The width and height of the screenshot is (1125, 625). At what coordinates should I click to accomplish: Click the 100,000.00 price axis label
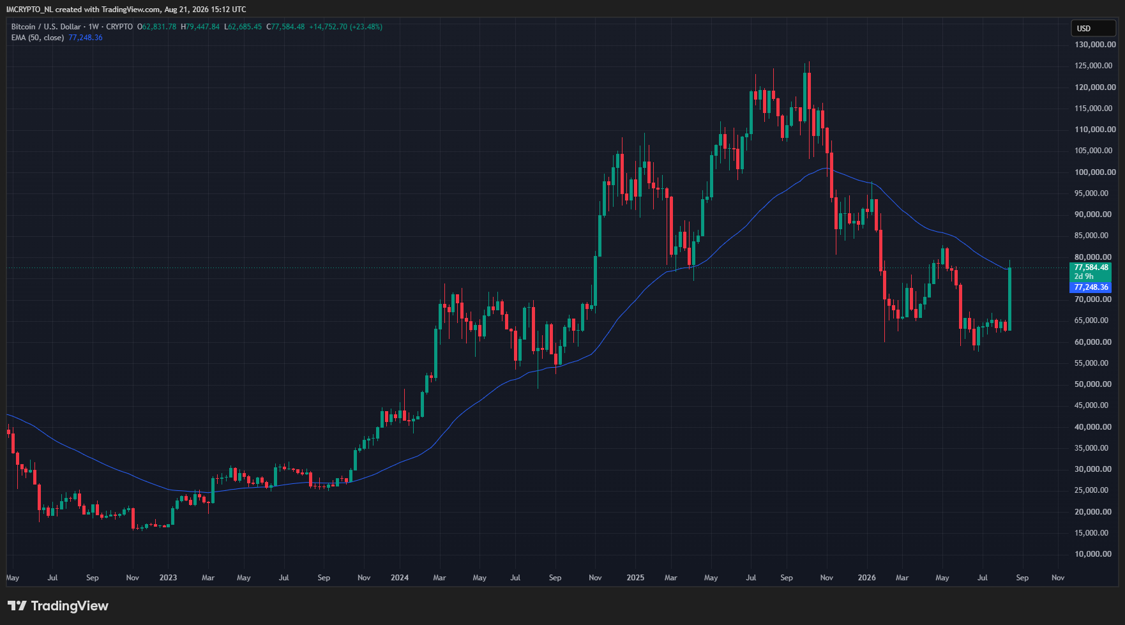click(x=1095, y=172)
